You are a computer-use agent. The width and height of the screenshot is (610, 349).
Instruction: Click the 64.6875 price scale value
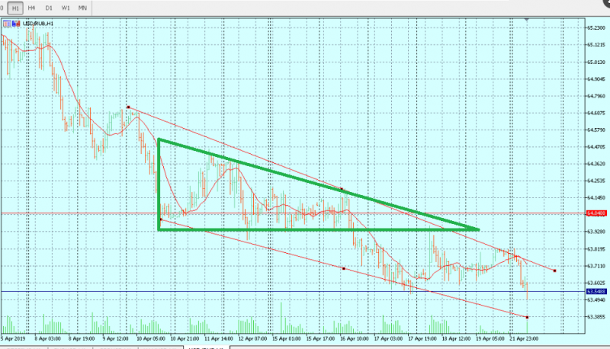click(596, 113)
